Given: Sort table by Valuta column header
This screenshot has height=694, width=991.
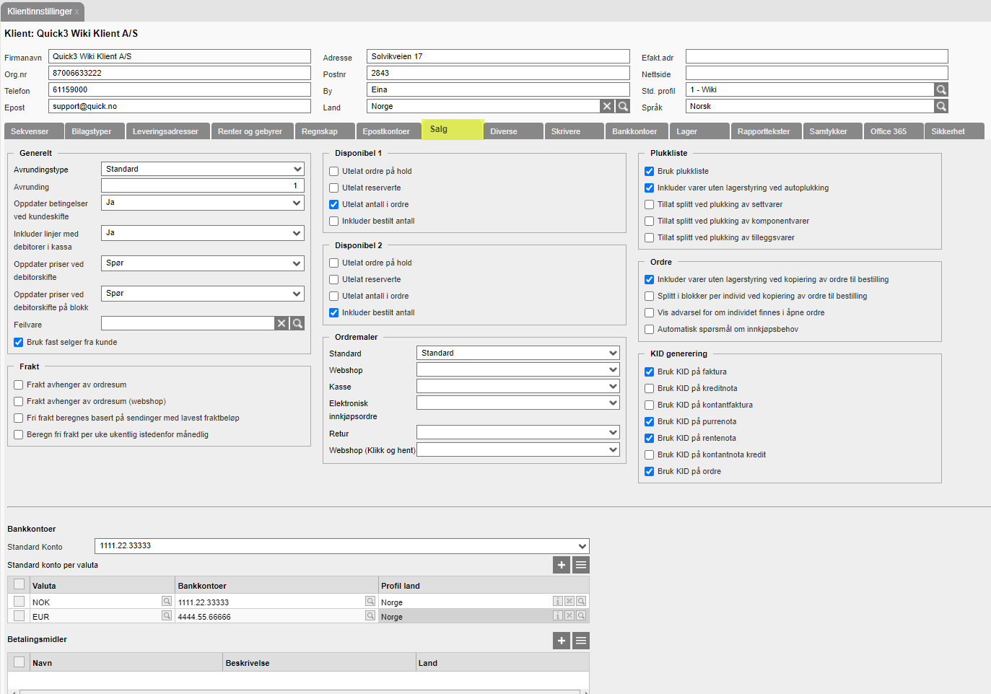Looking at the screenshot, I should (102, 585).
